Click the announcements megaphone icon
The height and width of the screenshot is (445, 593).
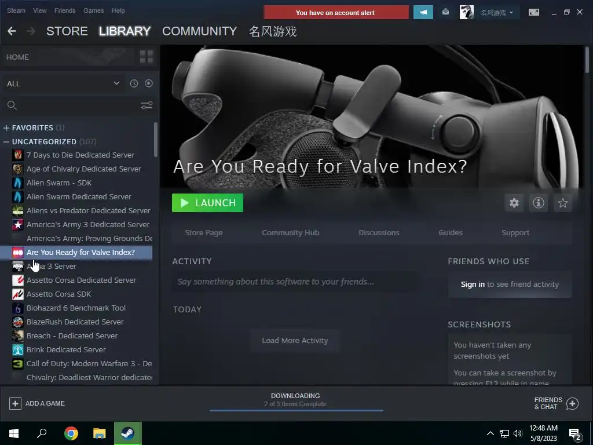pos(423,13)
